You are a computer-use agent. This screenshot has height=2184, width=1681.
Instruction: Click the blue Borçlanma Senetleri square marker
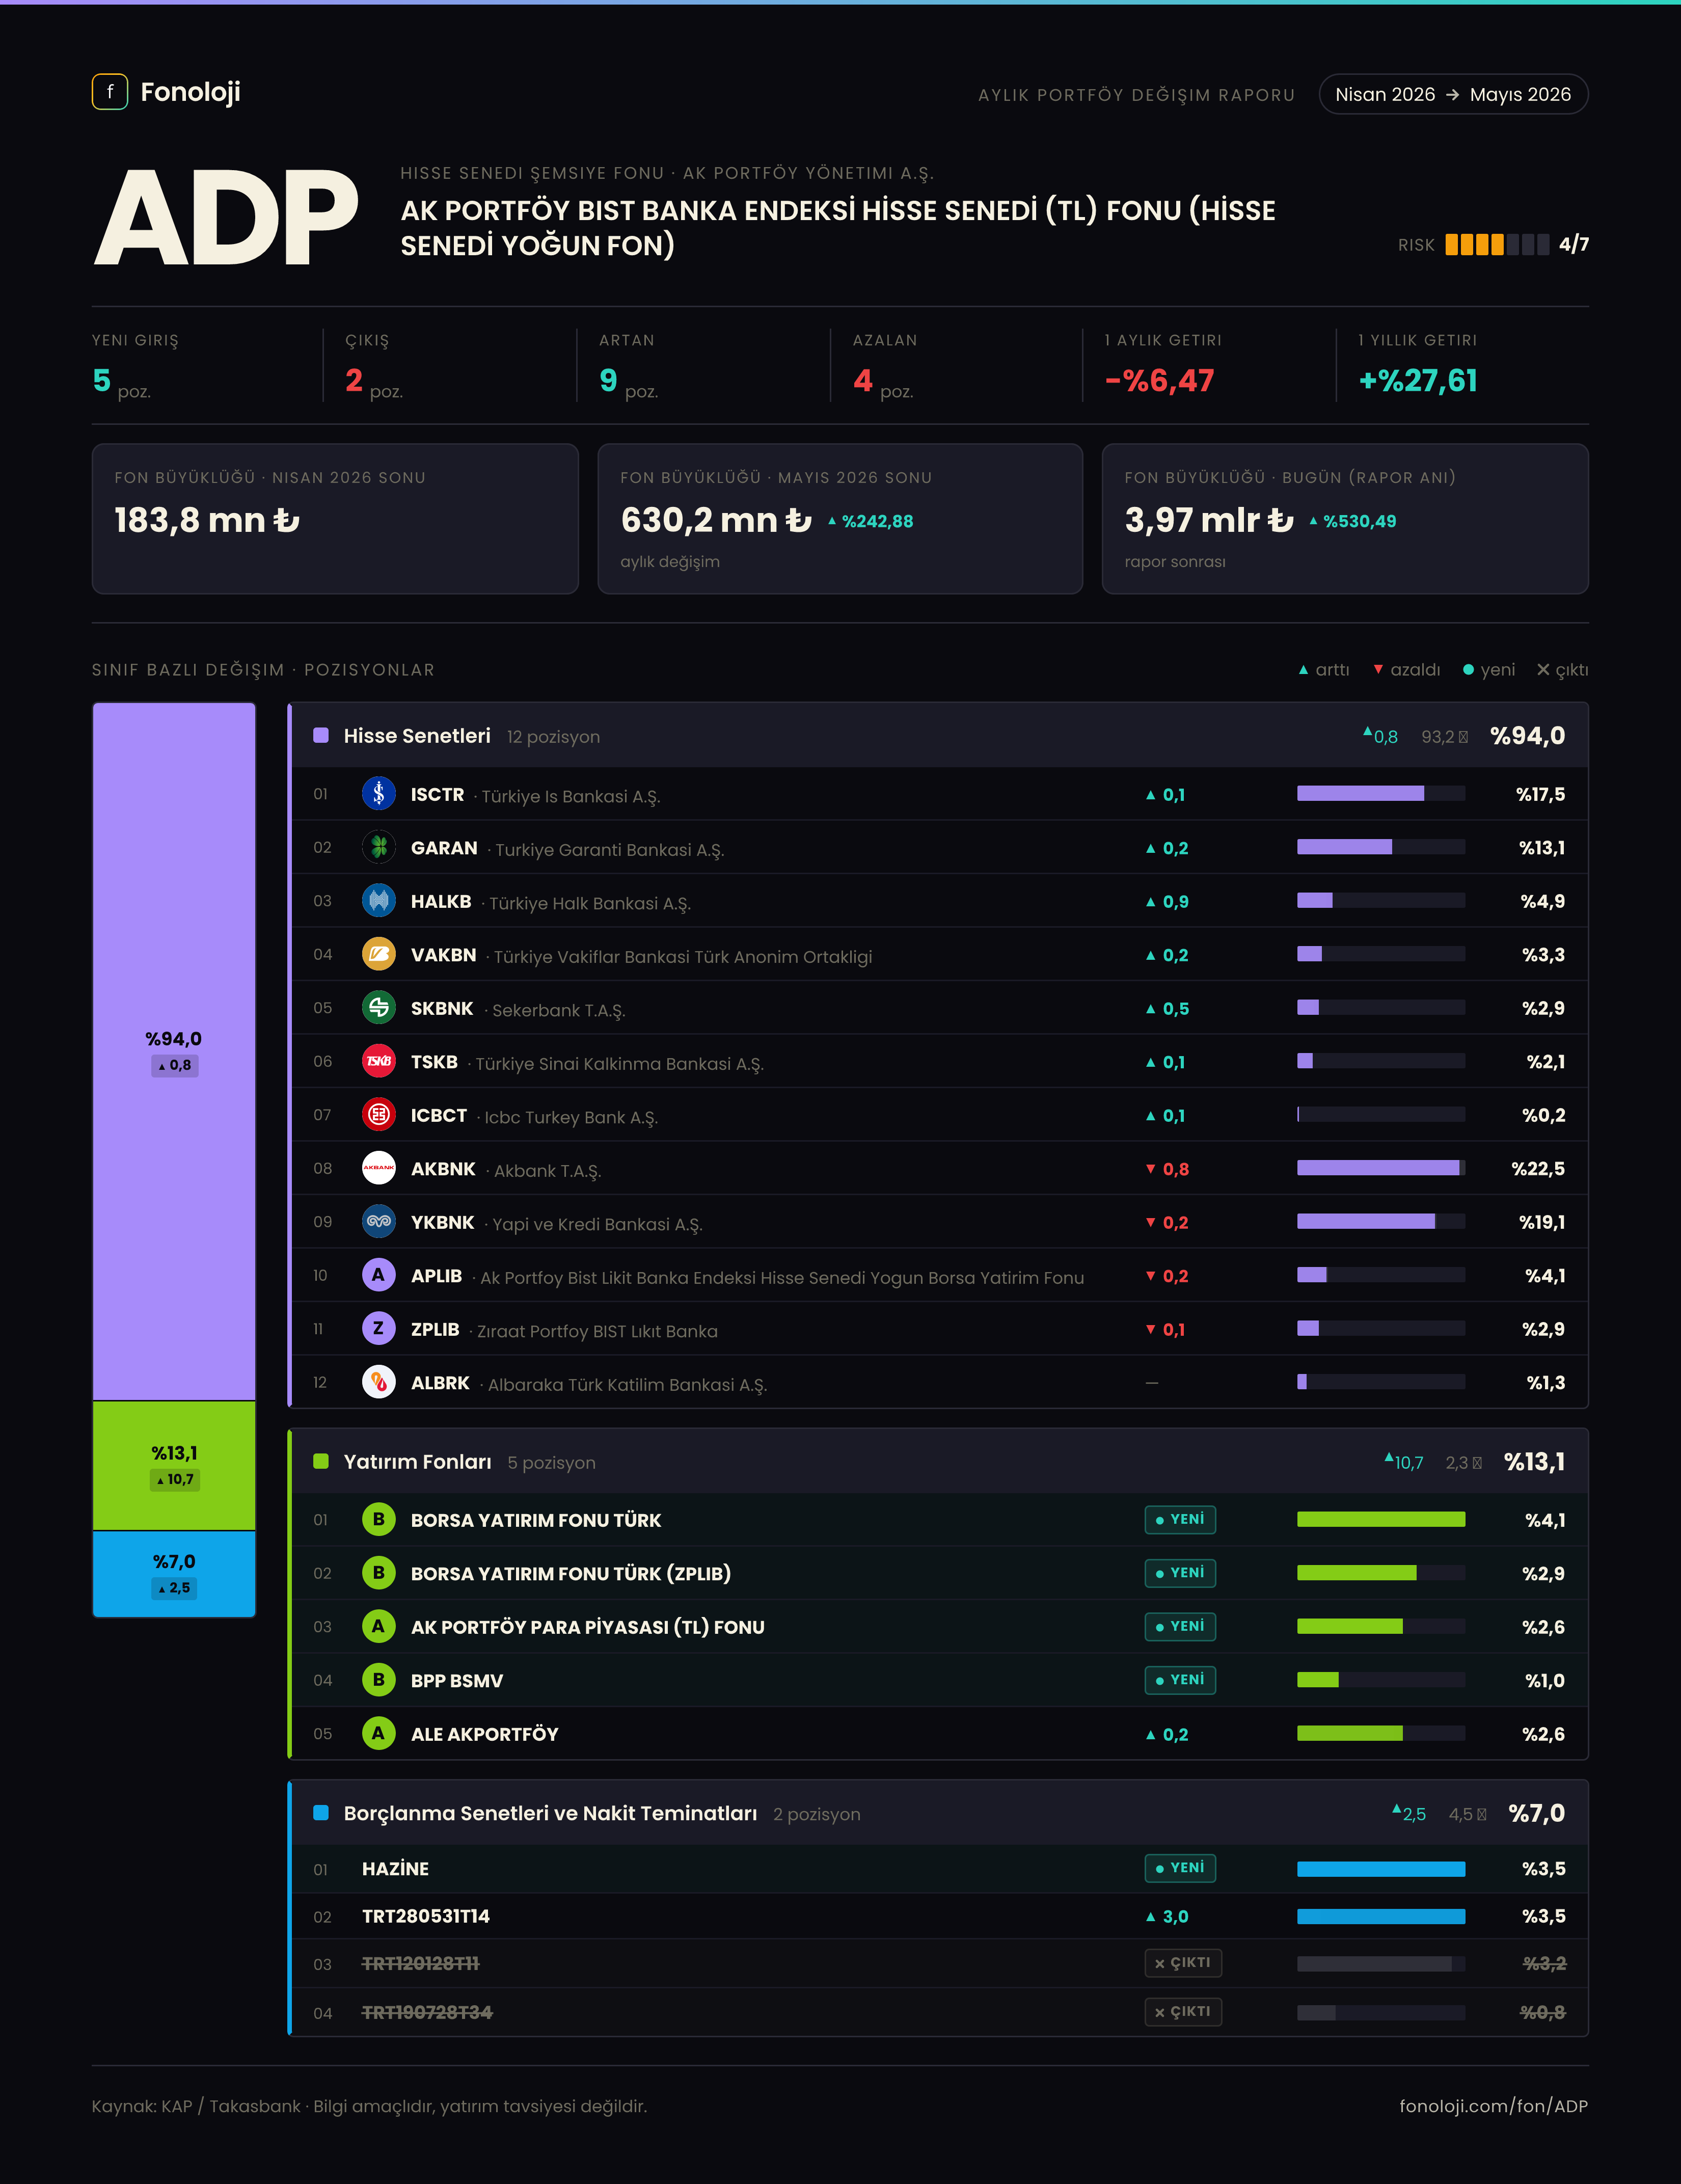[321, 1813]
